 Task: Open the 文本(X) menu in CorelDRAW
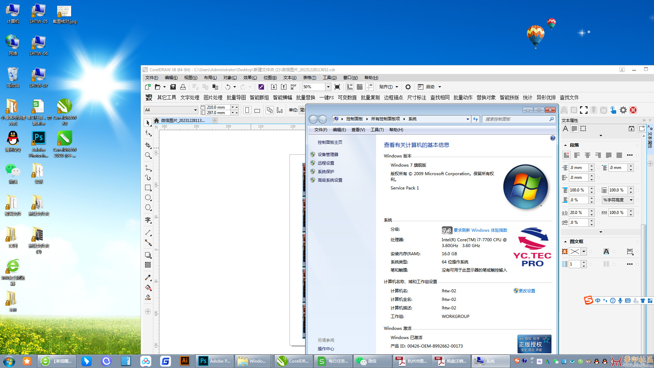290,78
